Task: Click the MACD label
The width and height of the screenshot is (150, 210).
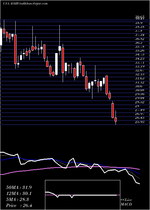Action: pyautogui.click(x=126, y=204)
